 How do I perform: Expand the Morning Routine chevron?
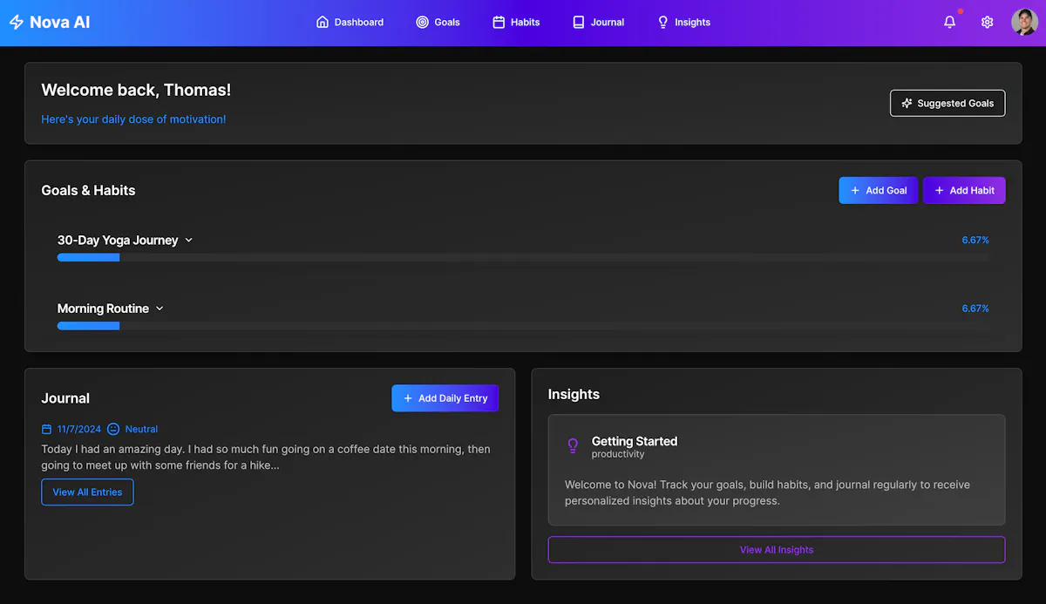[x=160, y=309]
